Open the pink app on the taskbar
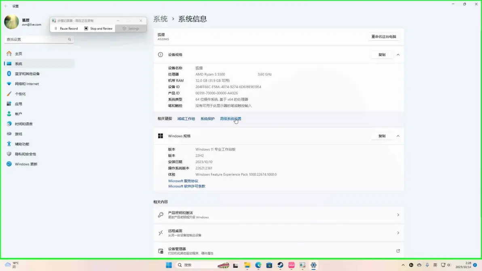Screen dimensions: 482x271 click(292, 265)
